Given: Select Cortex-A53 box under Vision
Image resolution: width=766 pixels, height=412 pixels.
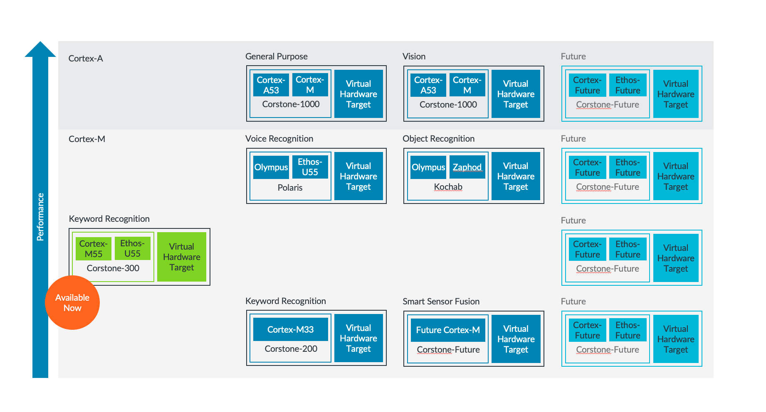Looking at the screenshot, I should pos(428,85).
